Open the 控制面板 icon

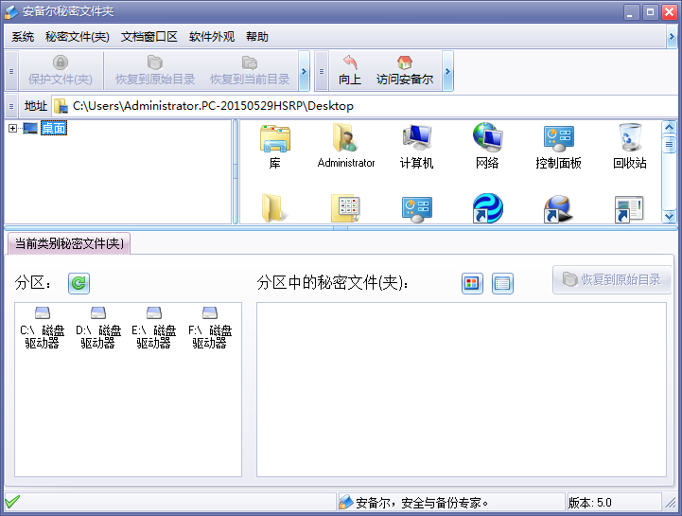[558, 146]
